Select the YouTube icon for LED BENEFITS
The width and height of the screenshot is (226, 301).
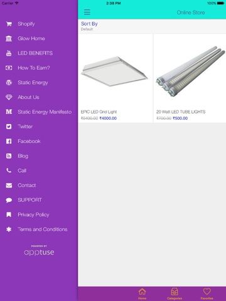click(9, 53)
